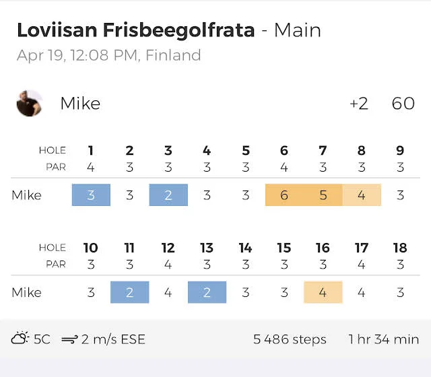This screenshot has width=431, height=377.
Task: Click the blue score box on hole 1
Action: coord(91,195)
